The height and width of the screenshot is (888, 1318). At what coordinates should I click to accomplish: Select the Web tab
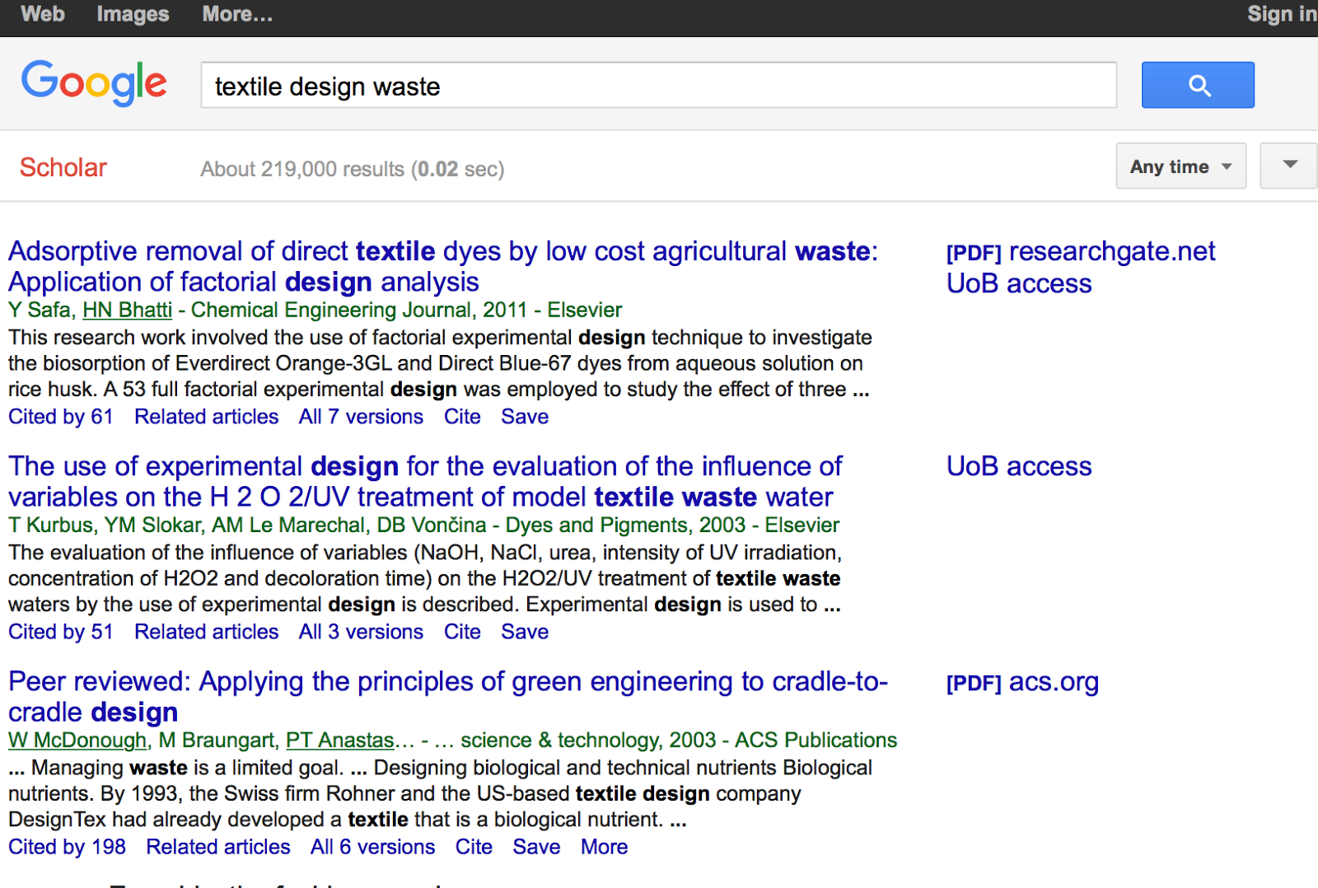click(x=42, y=14)
